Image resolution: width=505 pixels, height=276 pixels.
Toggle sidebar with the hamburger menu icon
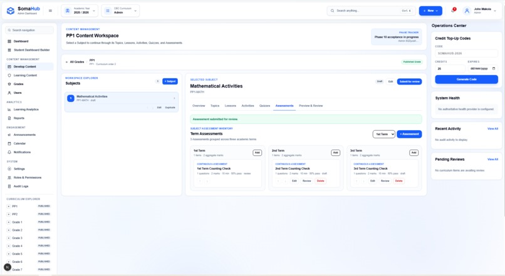tap(50, 11)
